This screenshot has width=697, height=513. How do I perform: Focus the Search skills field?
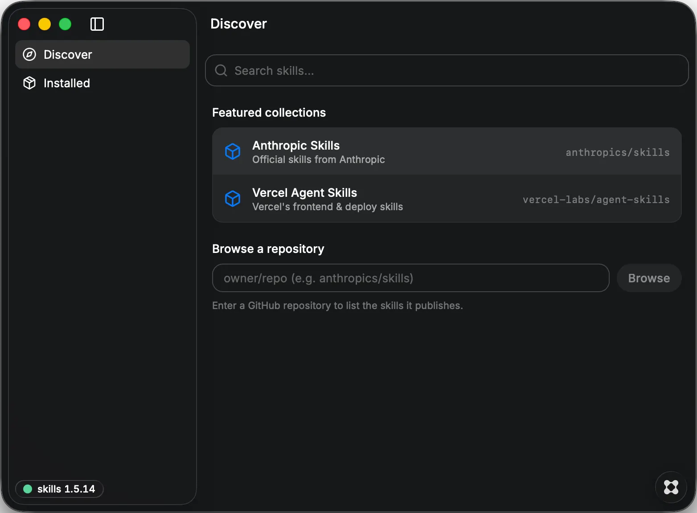tap(447, 70)
